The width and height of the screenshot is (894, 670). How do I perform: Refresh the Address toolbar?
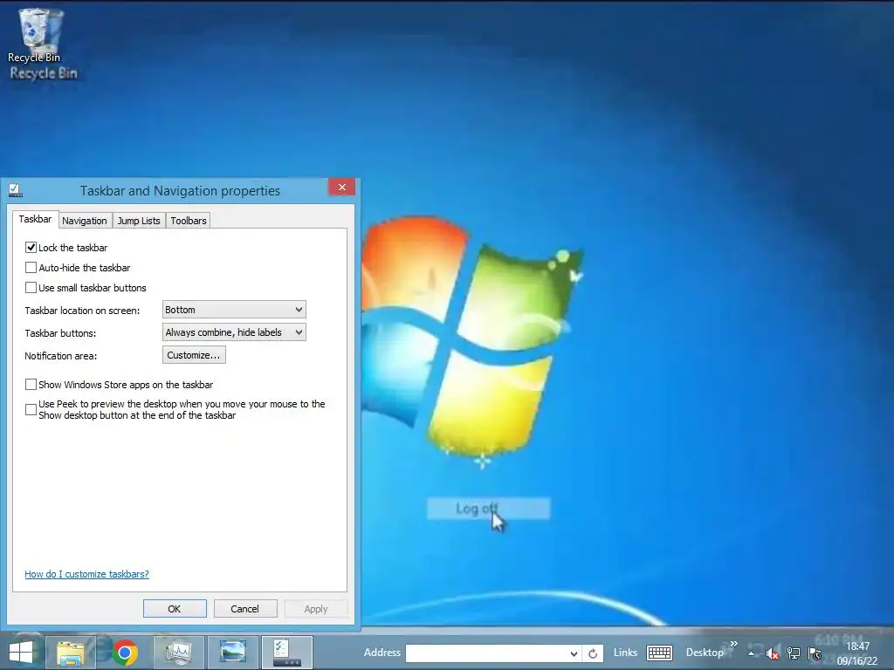pos(593,653)
